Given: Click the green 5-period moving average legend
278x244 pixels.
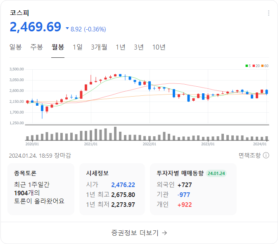Looking at the screenshot, I should point(248,66).
